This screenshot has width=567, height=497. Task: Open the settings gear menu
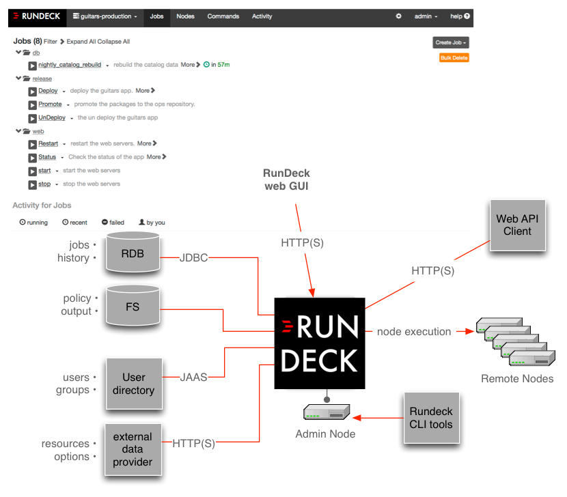tap(400, 16)
